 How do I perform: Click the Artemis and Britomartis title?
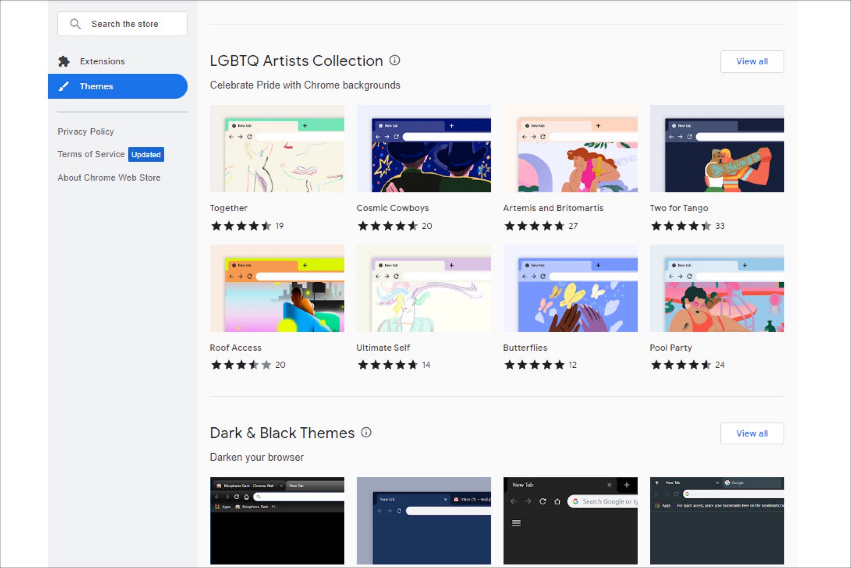(x=553, y=208)
